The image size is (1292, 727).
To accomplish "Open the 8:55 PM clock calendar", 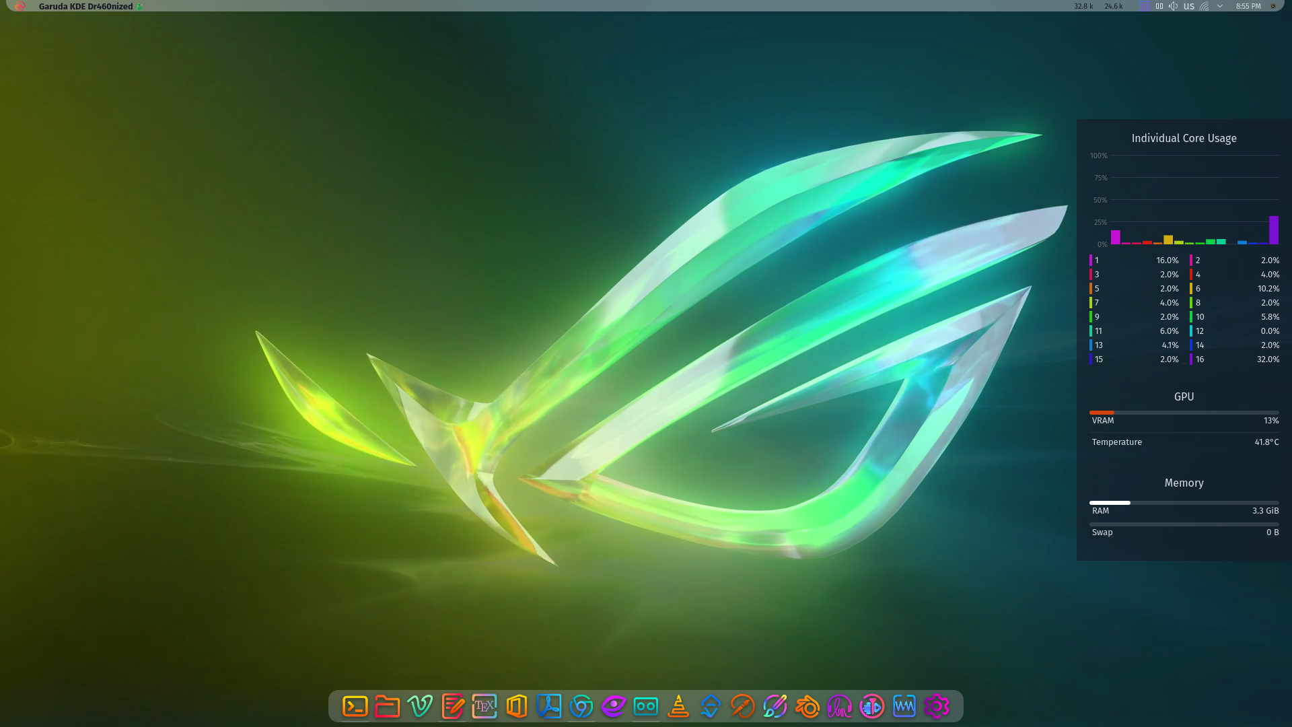I will pos(1248,6).
